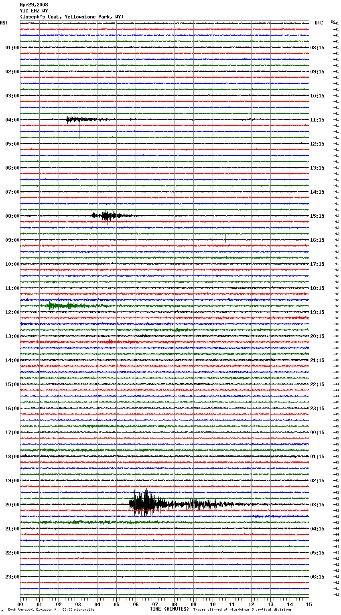Click the "10:00" MST time label
The height and width of the screenshot is (615, 341).
[12, 264]
